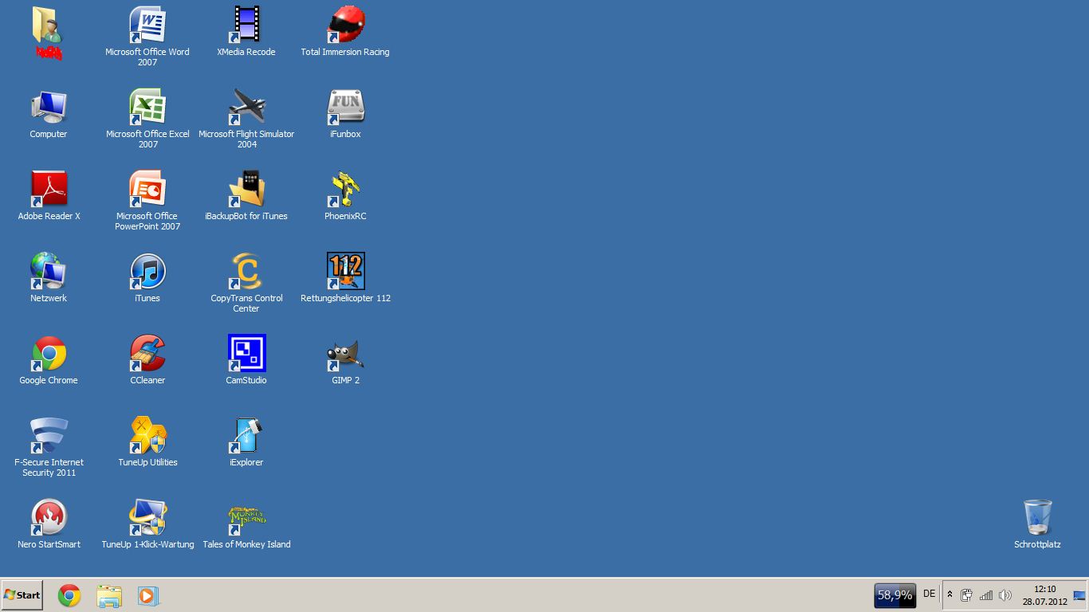Click the iFunbox desktop shortcut
This screenshot has width=1089, height=612.
[x=345, y=108]
